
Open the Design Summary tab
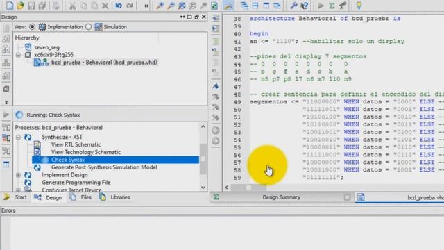pyautogui.click(x=281, y=197)
